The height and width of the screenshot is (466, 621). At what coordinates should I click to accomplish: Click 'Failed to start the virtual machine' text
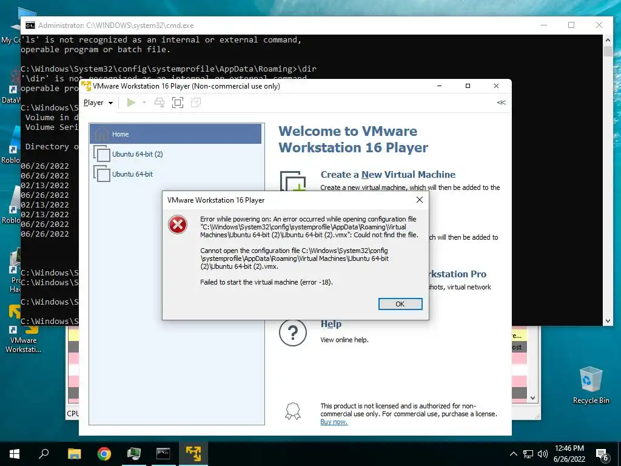[266, 282]
